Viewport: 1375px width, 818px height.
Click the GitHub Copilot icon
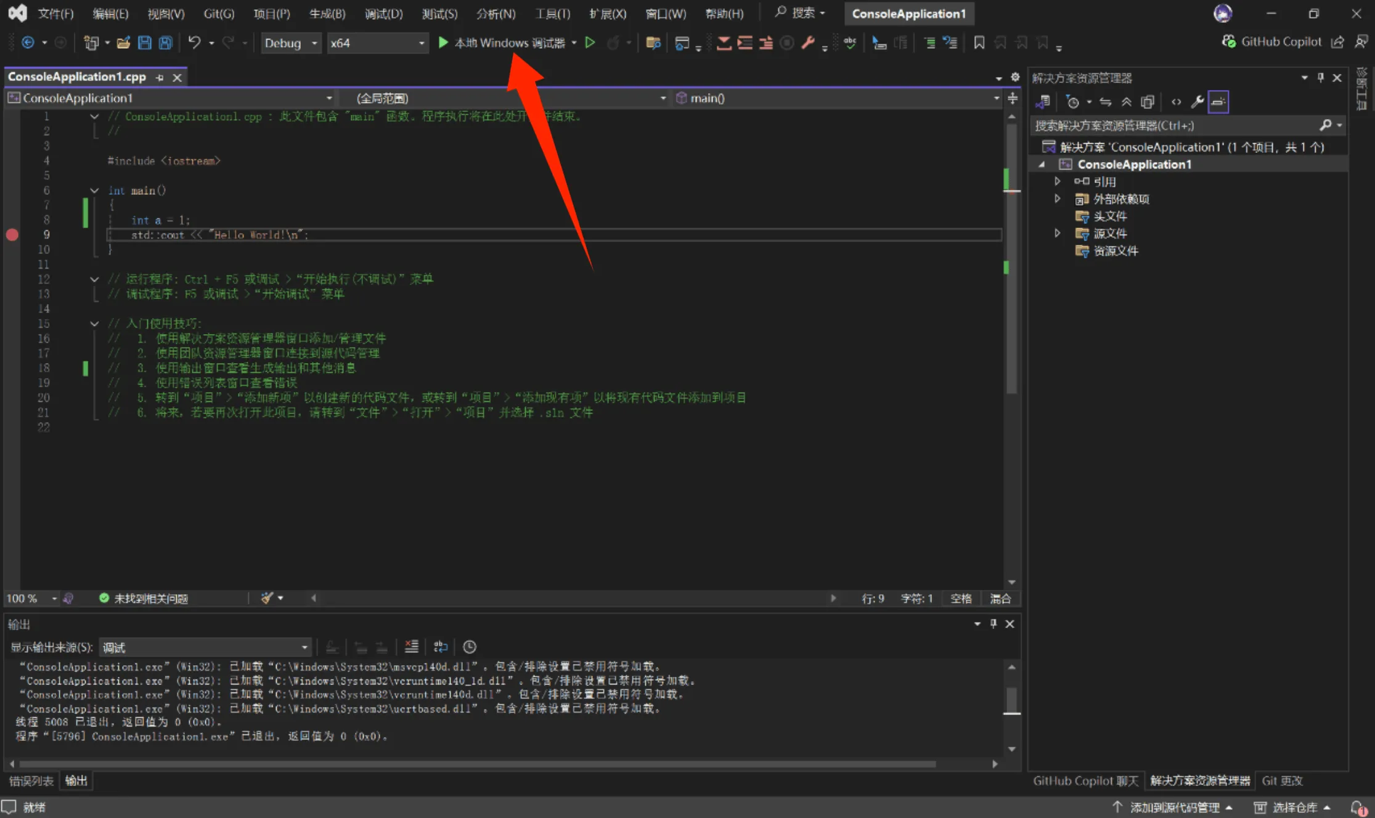click(1228, 41)
